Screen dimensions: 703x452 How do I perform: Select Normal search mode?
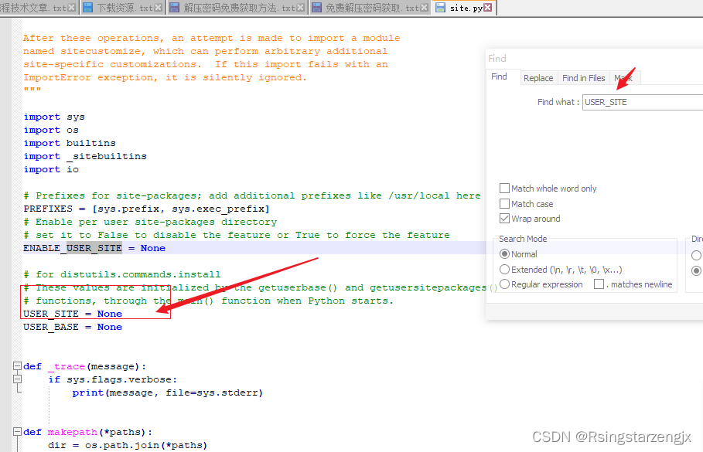pyautogui.click(x=504, y=254)
